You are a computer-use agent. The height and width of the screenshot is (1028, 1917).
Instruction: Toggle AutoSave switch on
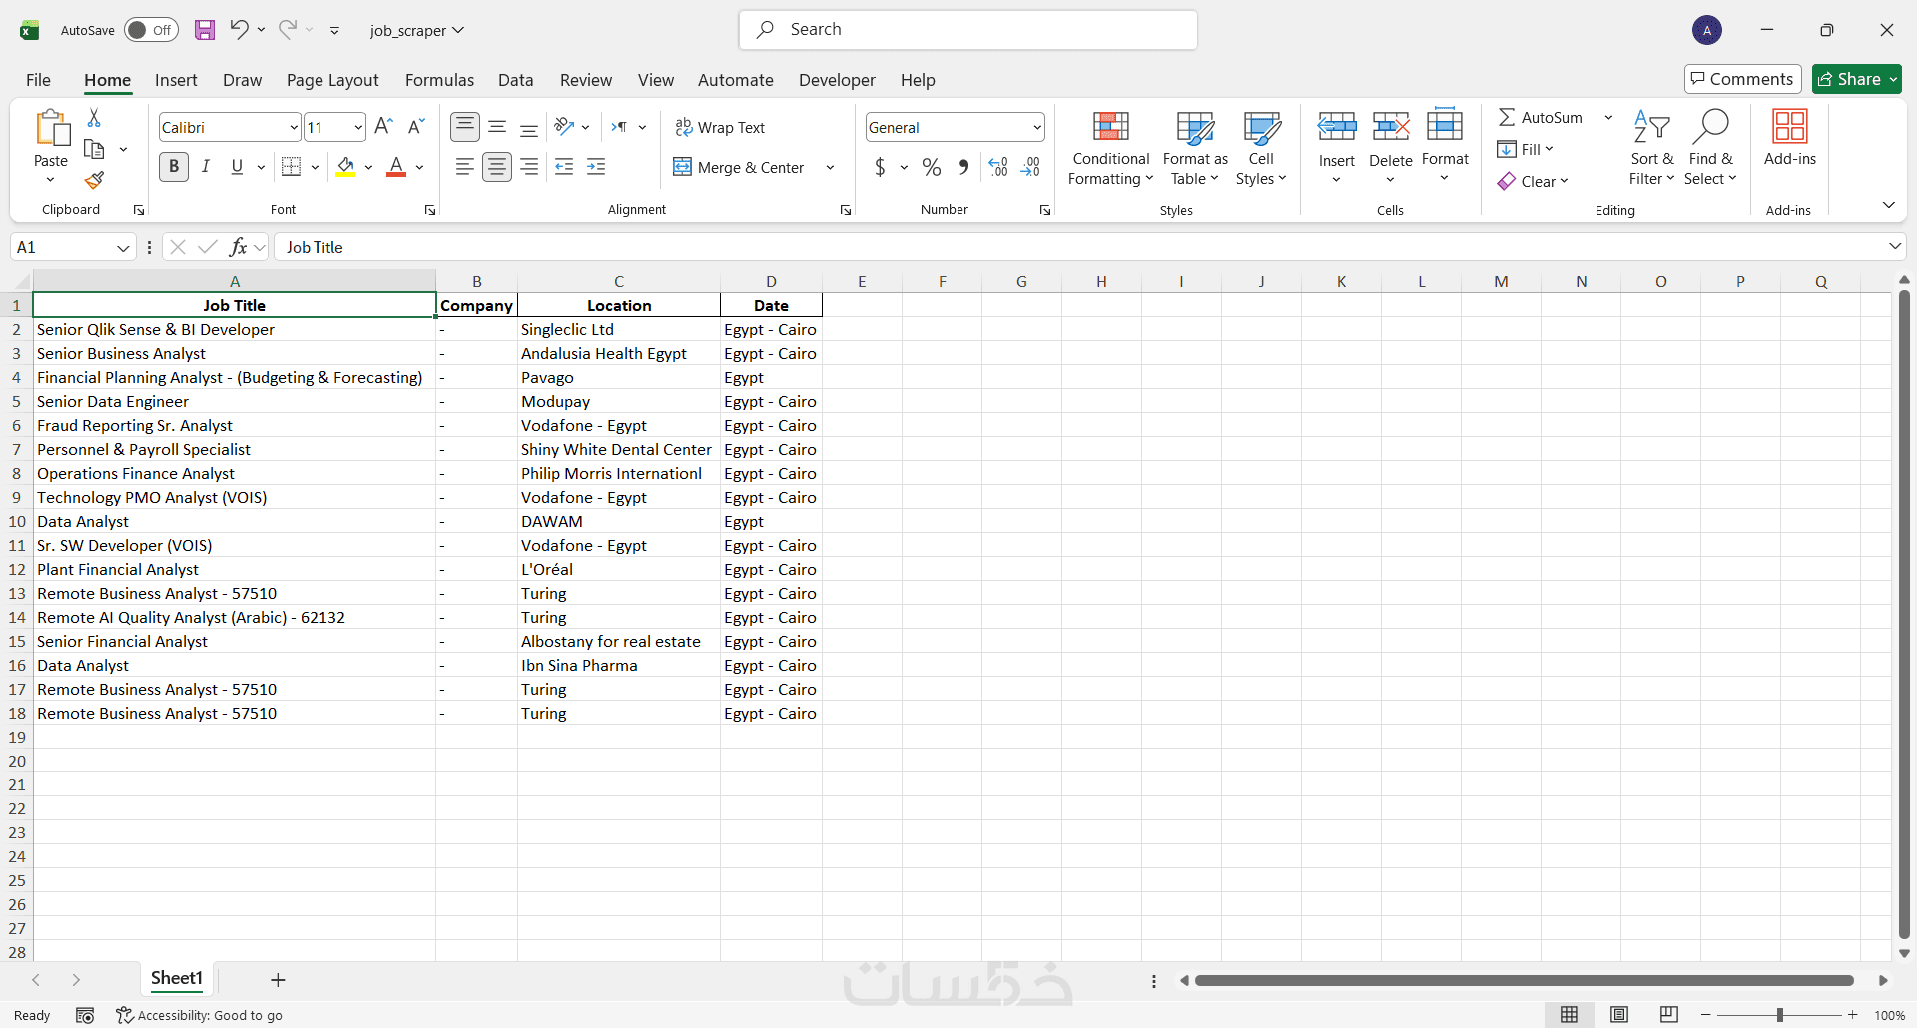151,30
